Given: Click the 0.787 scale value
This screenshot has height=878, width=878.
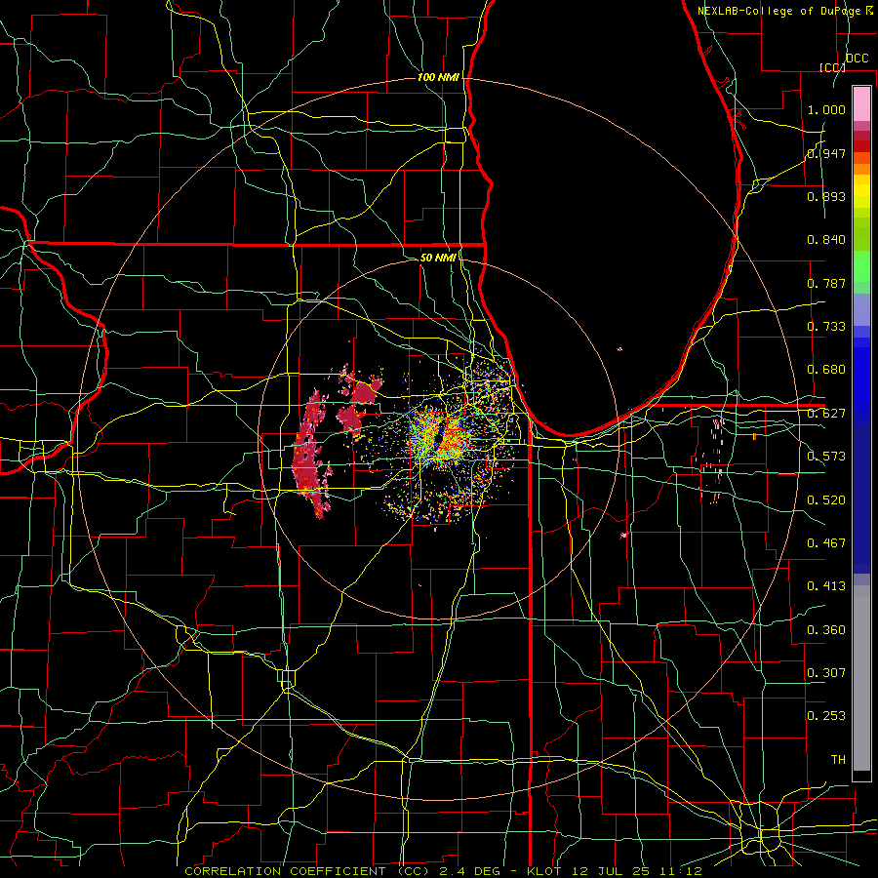Looking at the screenshot, I should coord(826,283).
